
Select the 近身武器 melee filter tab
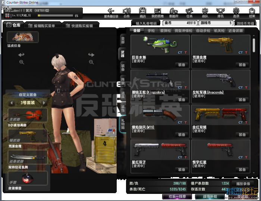[235, 31]
